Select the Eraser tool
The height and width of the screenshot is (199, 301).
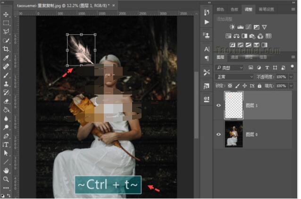click(6, 101)
